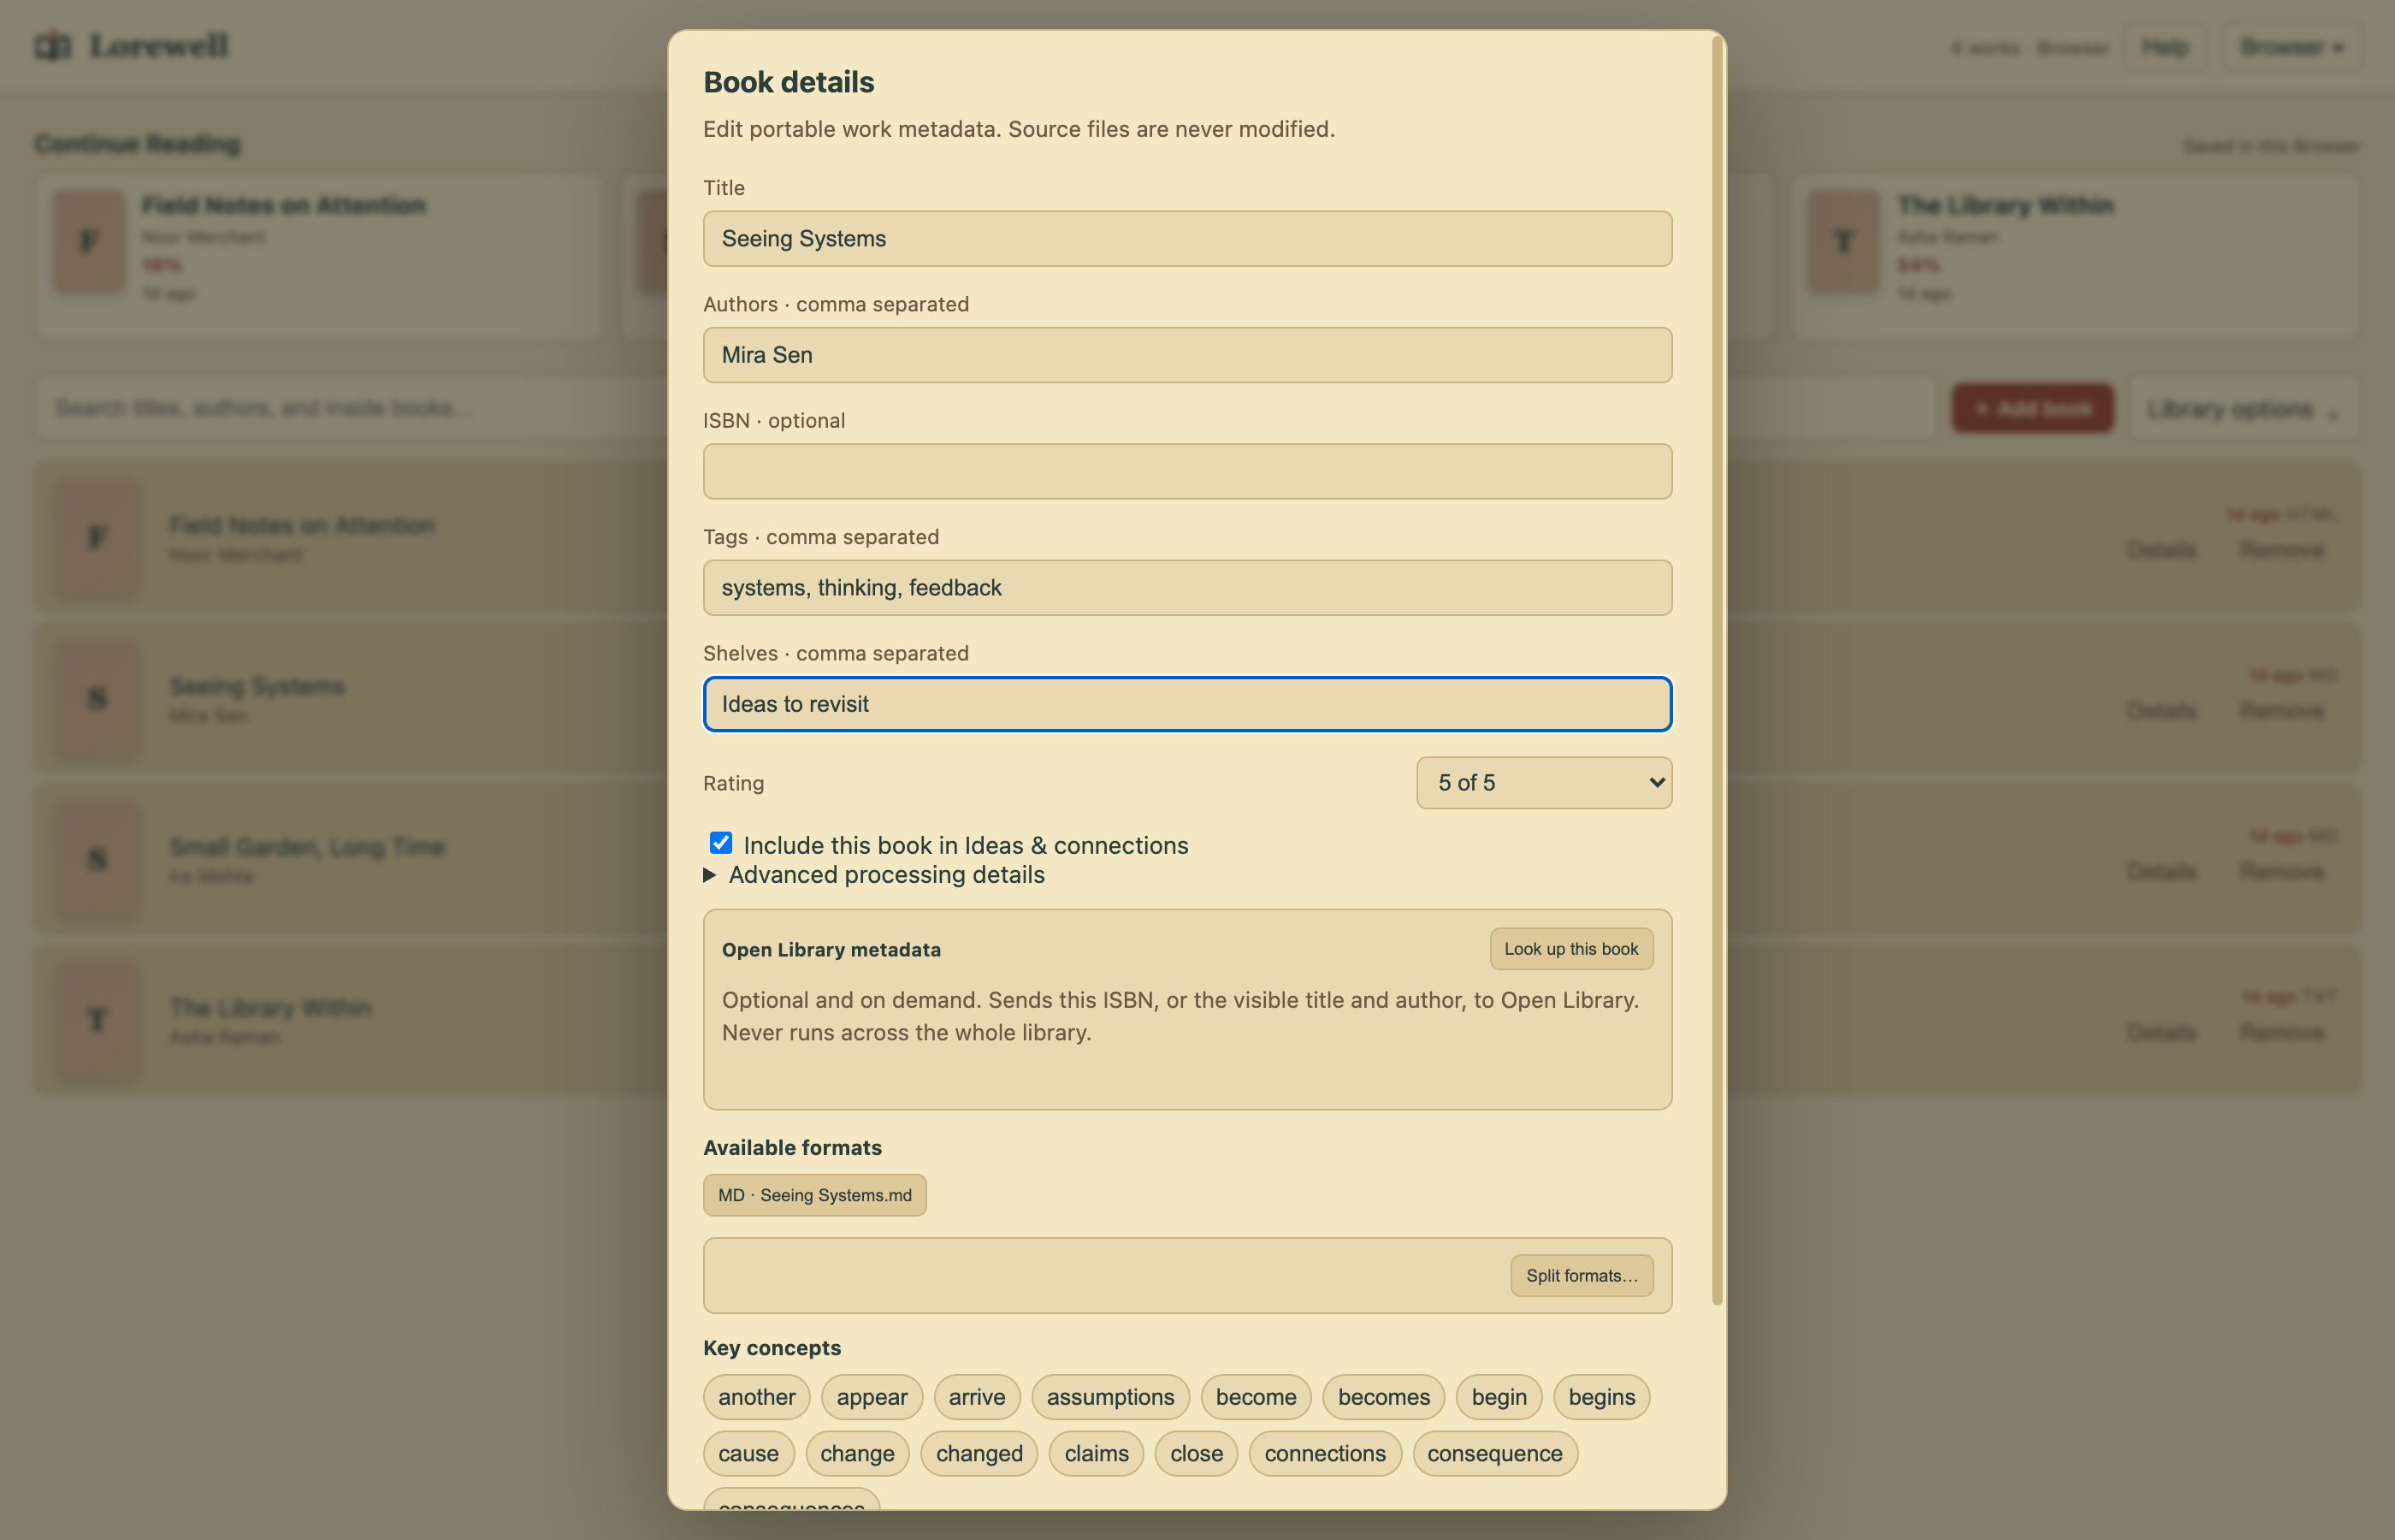Click the Lorewell book logo icon
Screen dimensions: 2395x1540
[53, 46]
